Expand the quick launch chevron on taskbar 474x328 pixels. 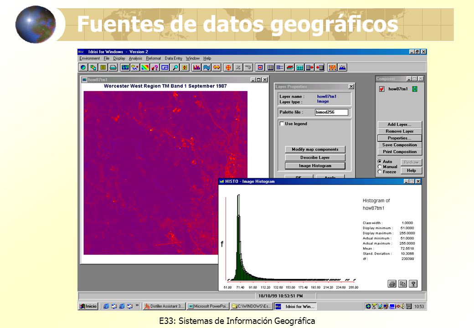(x=137, y=305)
